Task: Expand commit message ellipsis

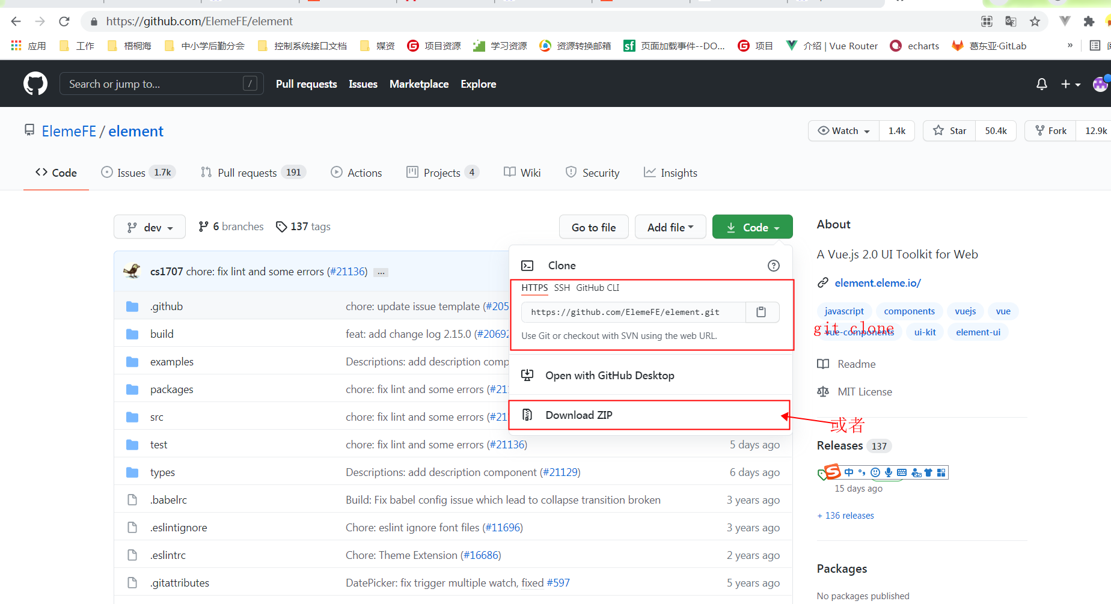Action: point(381,272)
